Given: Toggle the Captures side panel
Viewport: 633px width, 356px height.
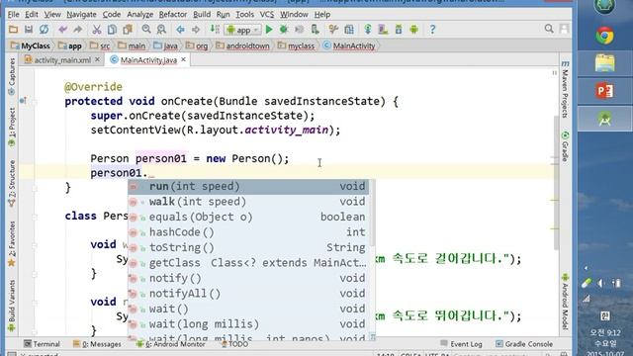Looking at the screenshot, I should pyautogui.click(x=12, y=76).
